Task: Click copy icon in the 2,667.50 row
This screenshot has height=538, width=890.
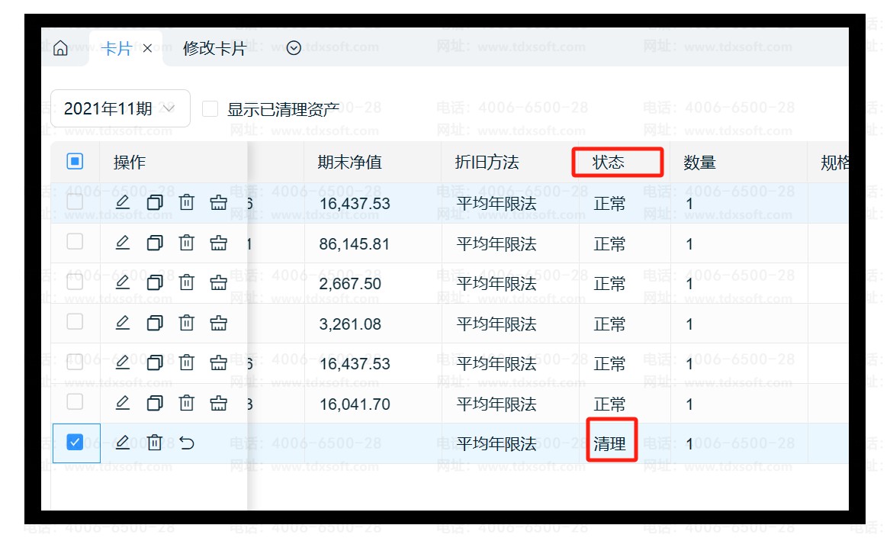Action: click(x=155, y=283)
